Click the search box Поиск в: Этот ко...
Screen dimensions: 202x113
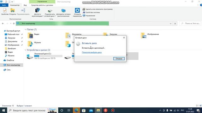coord(190,24)
